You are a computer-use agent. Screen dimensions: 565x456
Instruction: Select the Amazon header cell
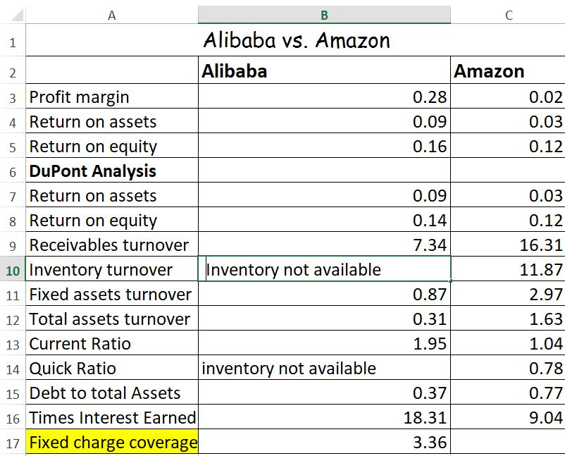click(x=509, y=70)
